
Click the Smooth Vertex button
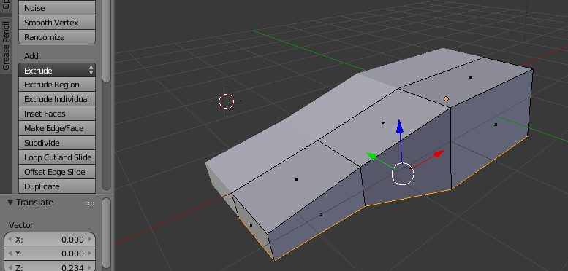point(57,23)
